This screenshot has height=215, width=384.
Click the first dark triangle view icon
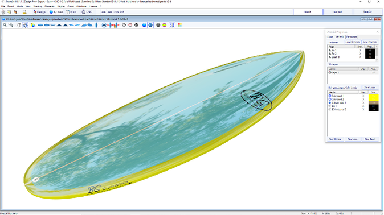tap(59, 25)
